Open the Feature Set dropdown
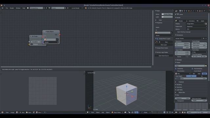 pos(197,26)
